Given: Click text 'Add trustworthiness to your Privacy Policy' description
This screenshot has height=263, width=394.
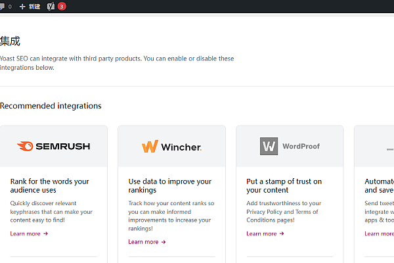Looking at the screenshot, I should tap(284, 212).
